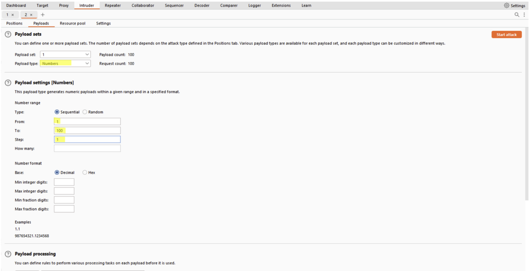Viewport: 529px width, 271px height.
Task: Select the Random number range type
Action: click(85, 112)
